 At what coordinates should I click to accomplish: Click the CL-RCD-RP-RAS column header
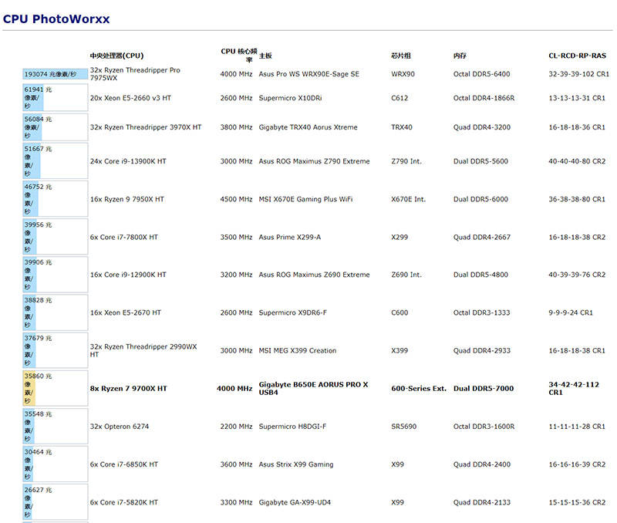577,56
